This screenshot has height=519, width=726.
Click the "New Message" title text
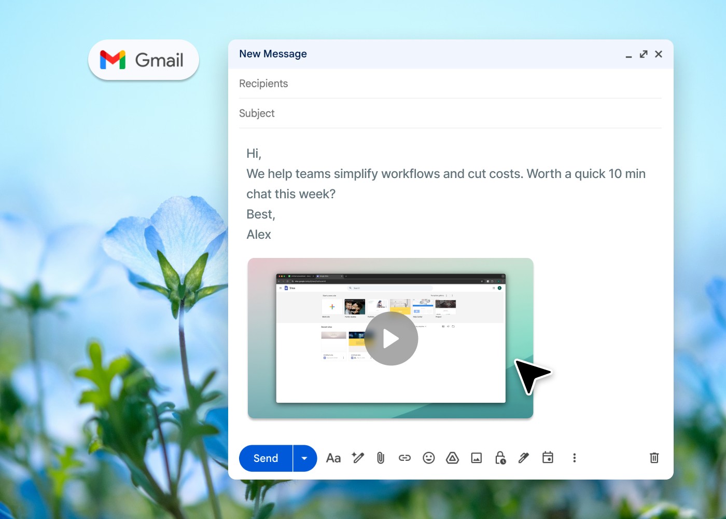tap(273, 54)
